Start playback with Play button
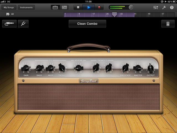The width and height of the screenshot is (177, 133). pos(88,7)
